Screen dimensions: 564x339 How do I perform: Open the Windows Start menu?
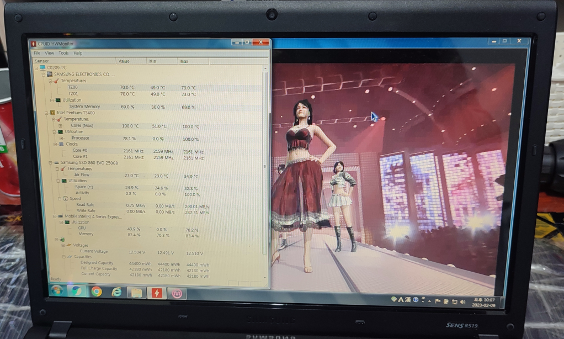click(57, 290)
